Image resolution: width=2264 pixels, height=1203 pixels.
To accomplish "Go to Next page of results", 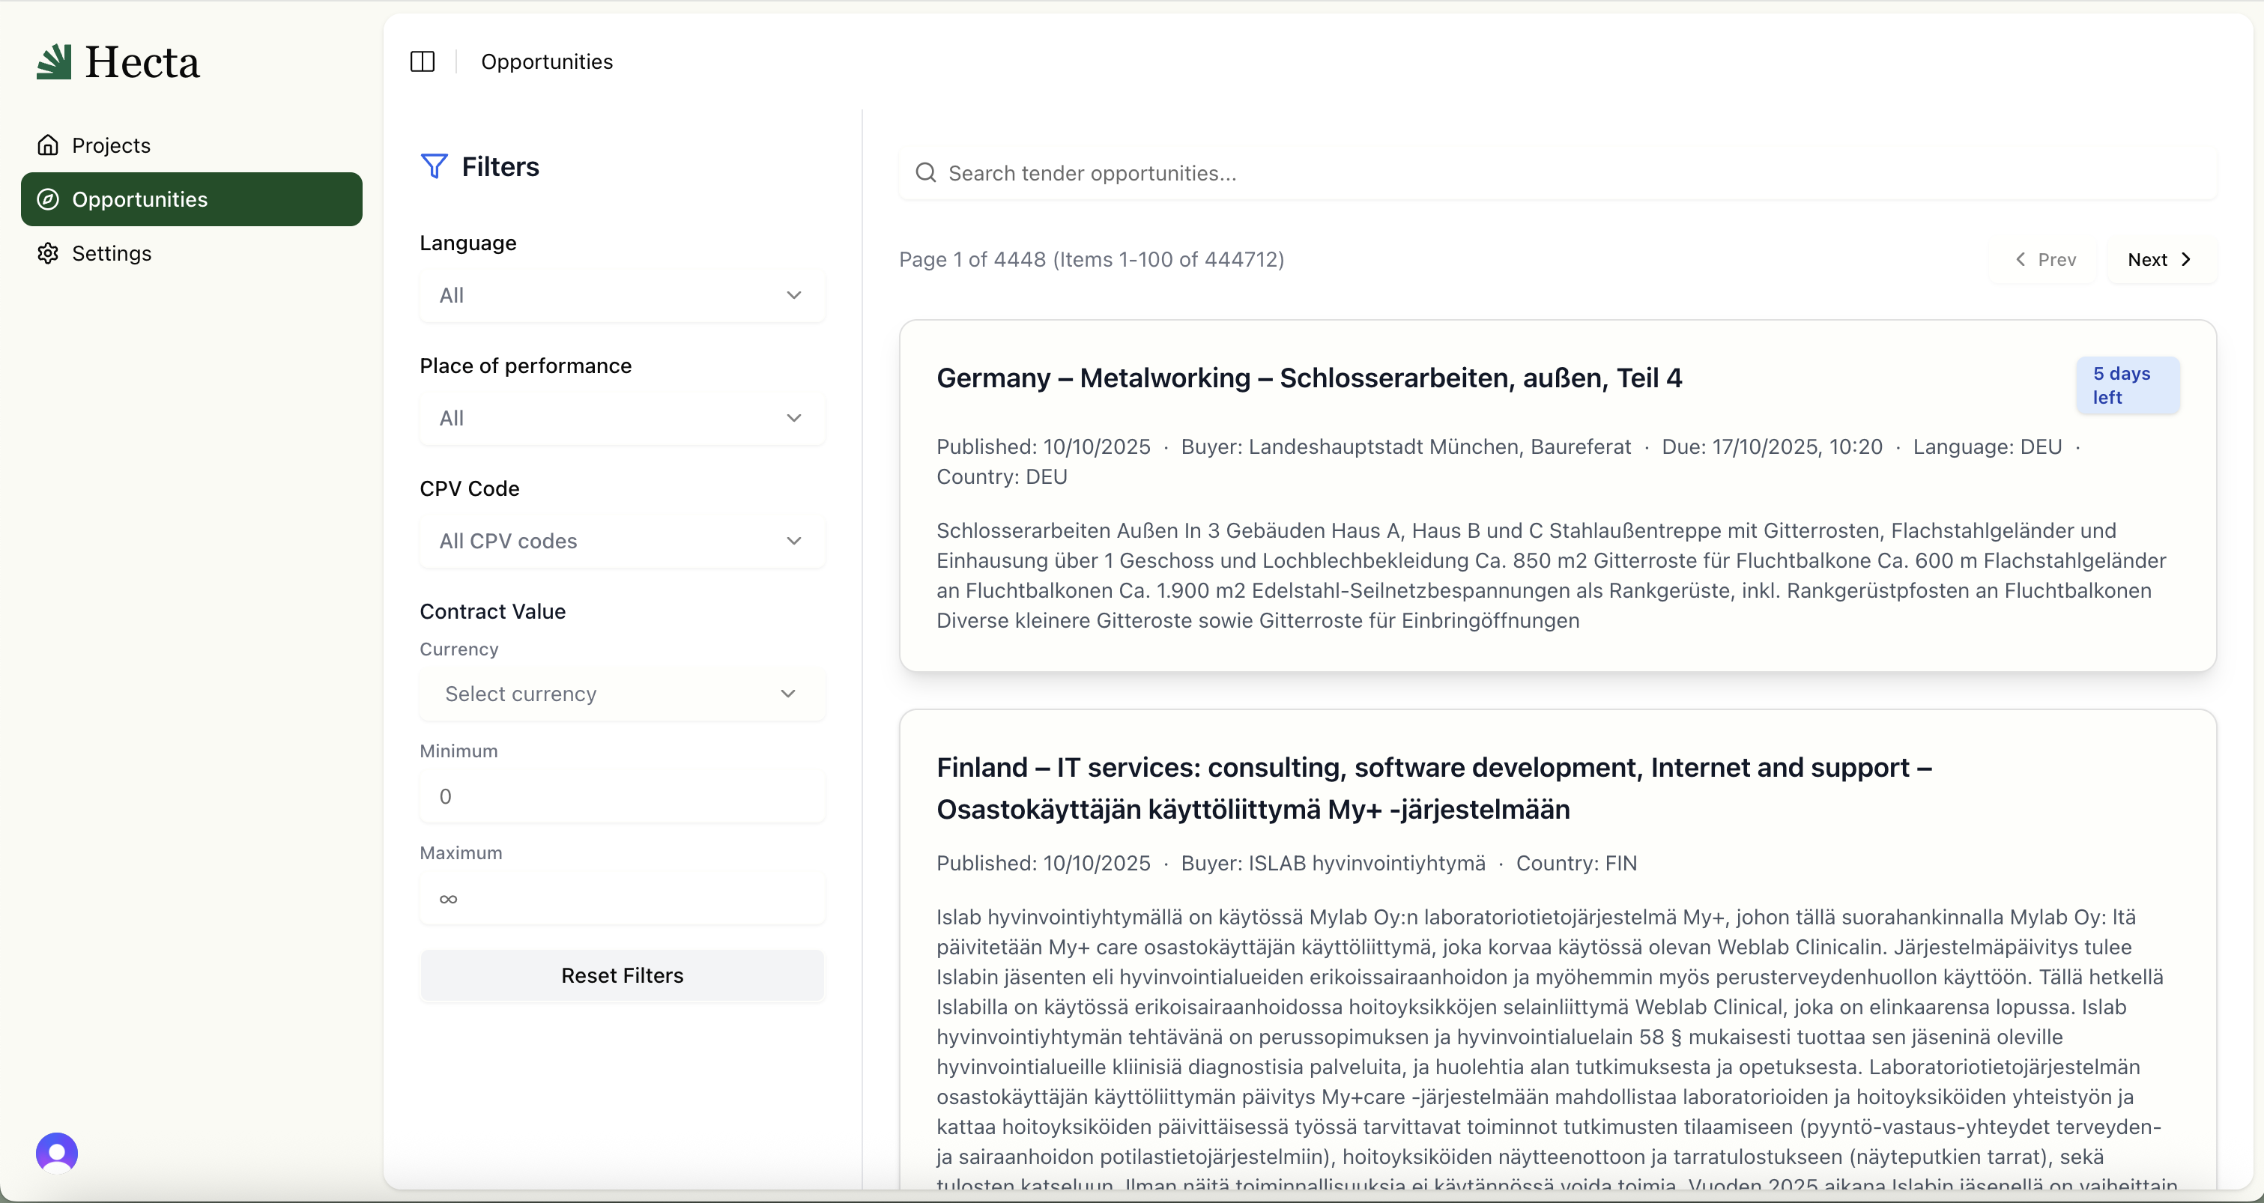I will [x=2159, y=259].
